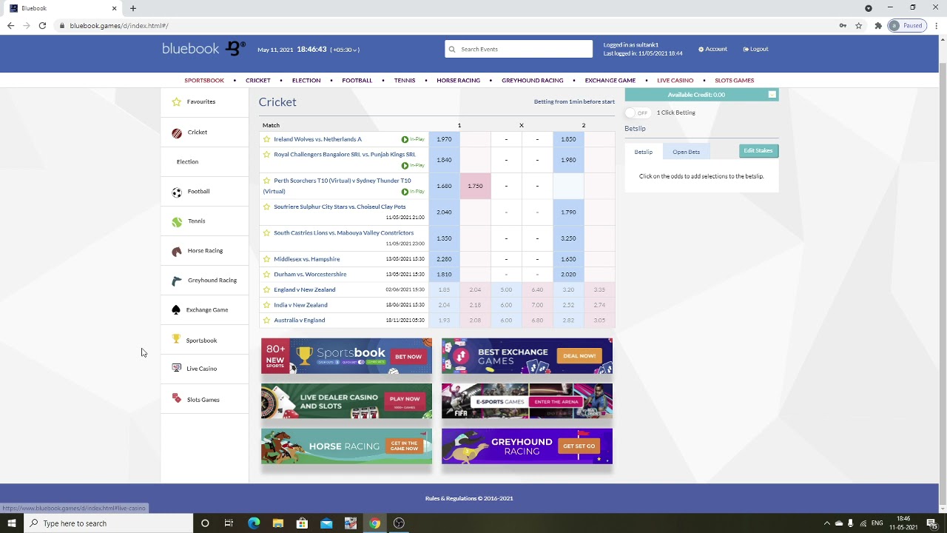Viewport: 947px width, 533px height.
Task: Favourite the Middlesex vs. Hampshire match star
Action: click(266, 259)
